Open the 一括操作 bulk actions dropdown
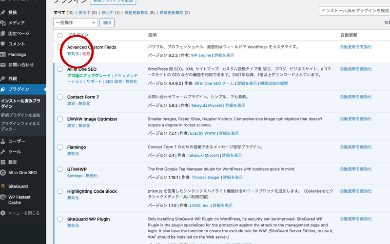The height and width of the screenshot is (244, 390). pos(76,22)
